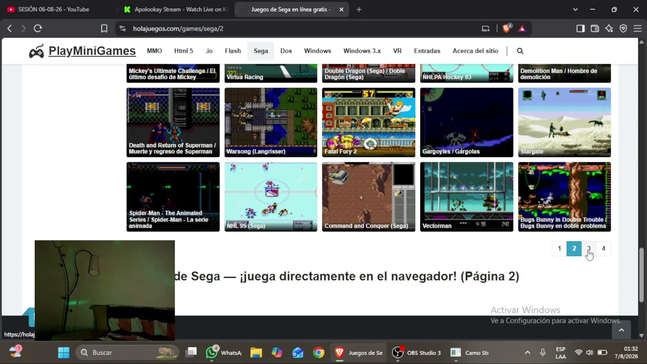Image resolution: width=647 pixels, height=364 pixels.
Task: Open Task View from the taskbar
Action: point(191,352)
